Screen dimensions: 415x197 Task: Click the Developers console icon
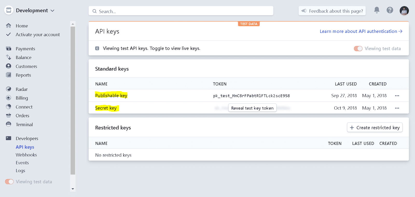coord(9,138)
